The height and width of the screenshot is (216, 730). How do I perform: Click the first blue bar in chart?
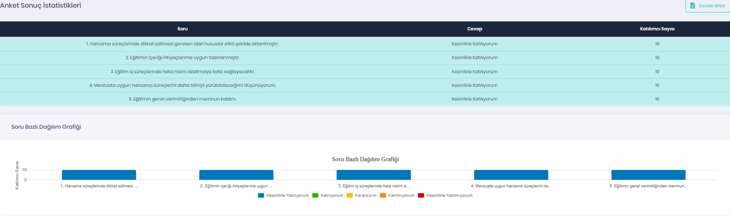coord(99,175)
